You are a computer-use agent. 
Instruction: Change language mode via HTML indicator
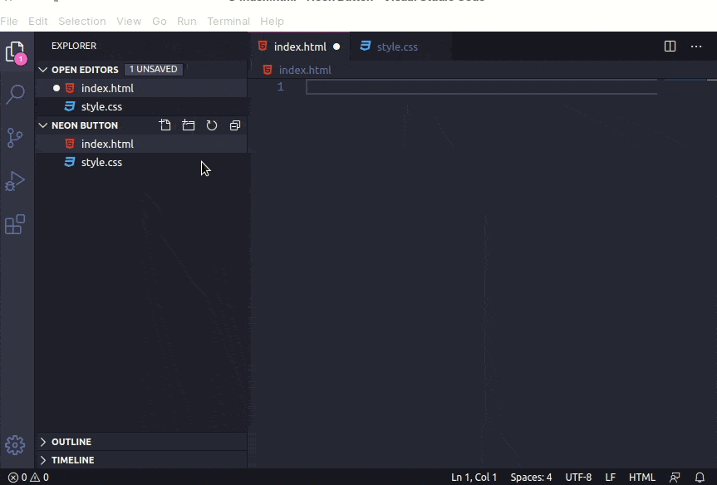click(641, 478)
